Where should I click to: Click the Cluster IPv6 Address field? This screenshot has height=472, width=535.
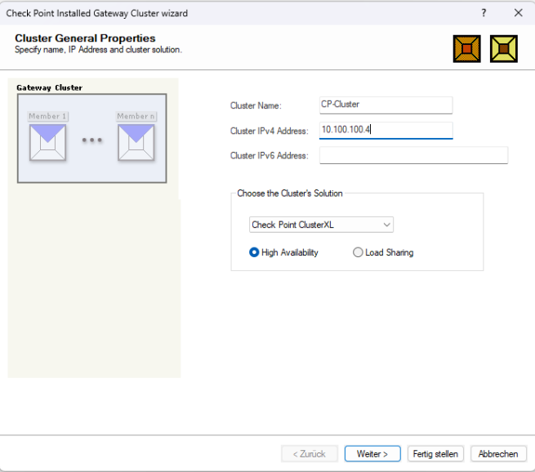pos(413,155)
